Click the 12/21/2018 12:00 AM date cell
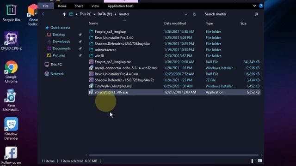Viewport: 296px width, 166px height. tap(180, 92)
